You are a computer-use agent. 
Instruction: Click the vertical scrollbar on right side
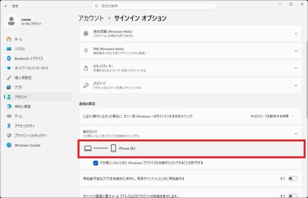[x=306, y=80]
